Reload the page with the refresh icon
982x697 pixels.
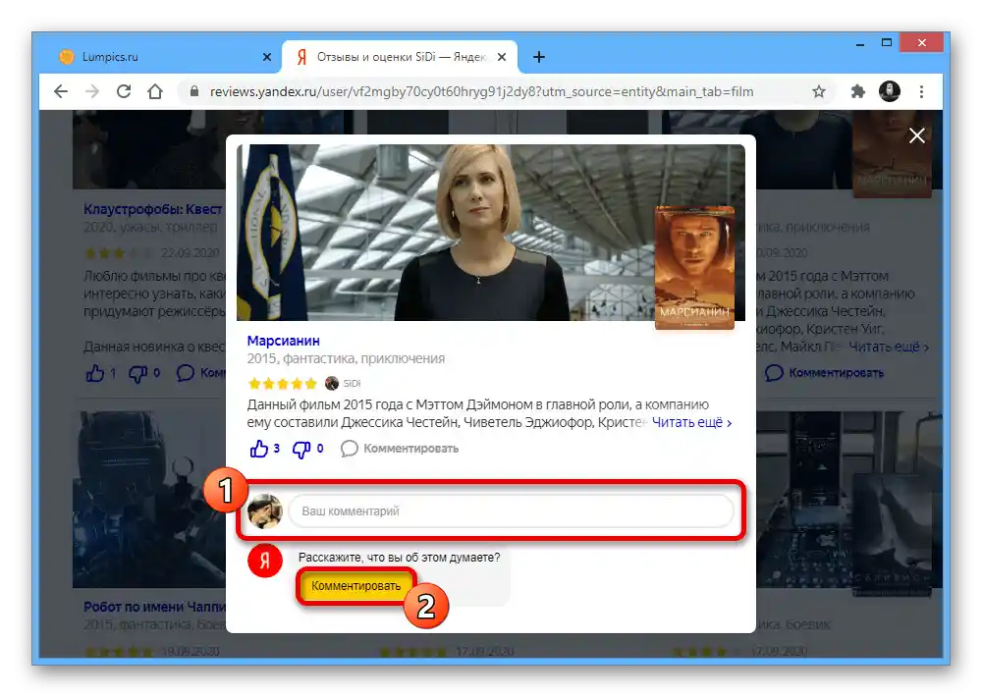click(x=124, y=91)
